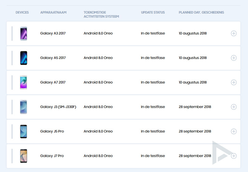The width and height of the screenshot is (248, 172).
Task: Click the Galaxy J7 Pro device name
Action: pyautogui.click(x=52, y=156)
